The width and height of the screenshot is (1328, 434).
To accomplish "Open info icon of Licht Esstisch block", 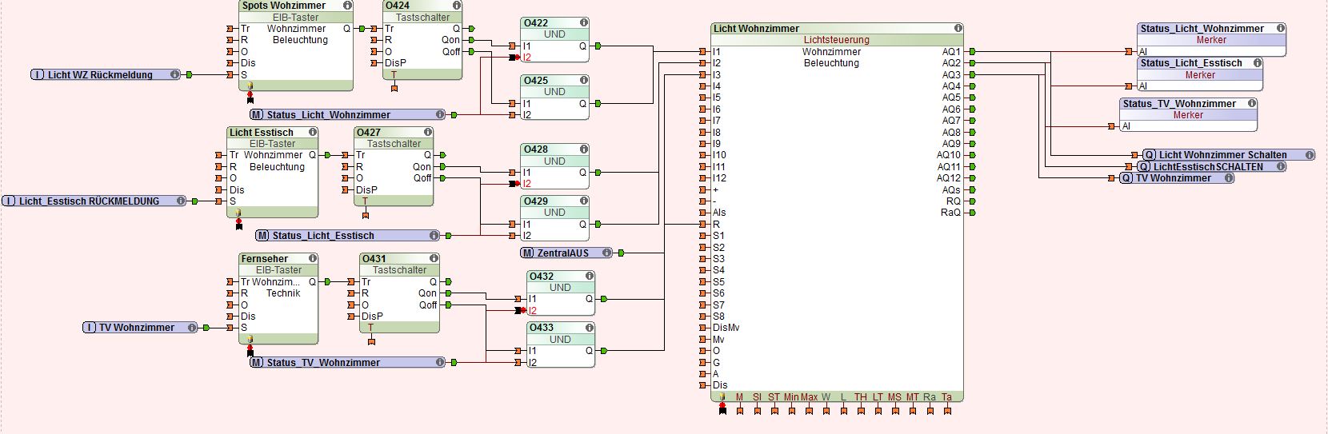I will (313, 132).
